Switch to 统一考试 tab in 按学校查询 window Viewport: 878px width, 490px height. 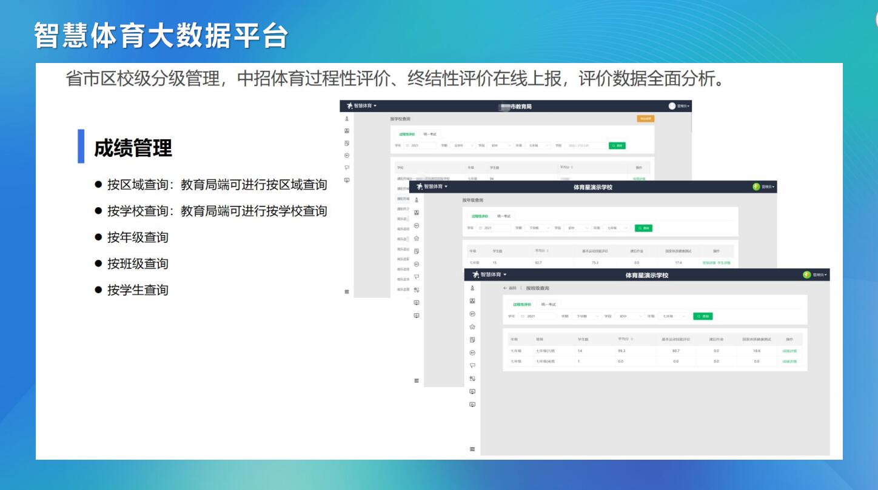(430, 134)
